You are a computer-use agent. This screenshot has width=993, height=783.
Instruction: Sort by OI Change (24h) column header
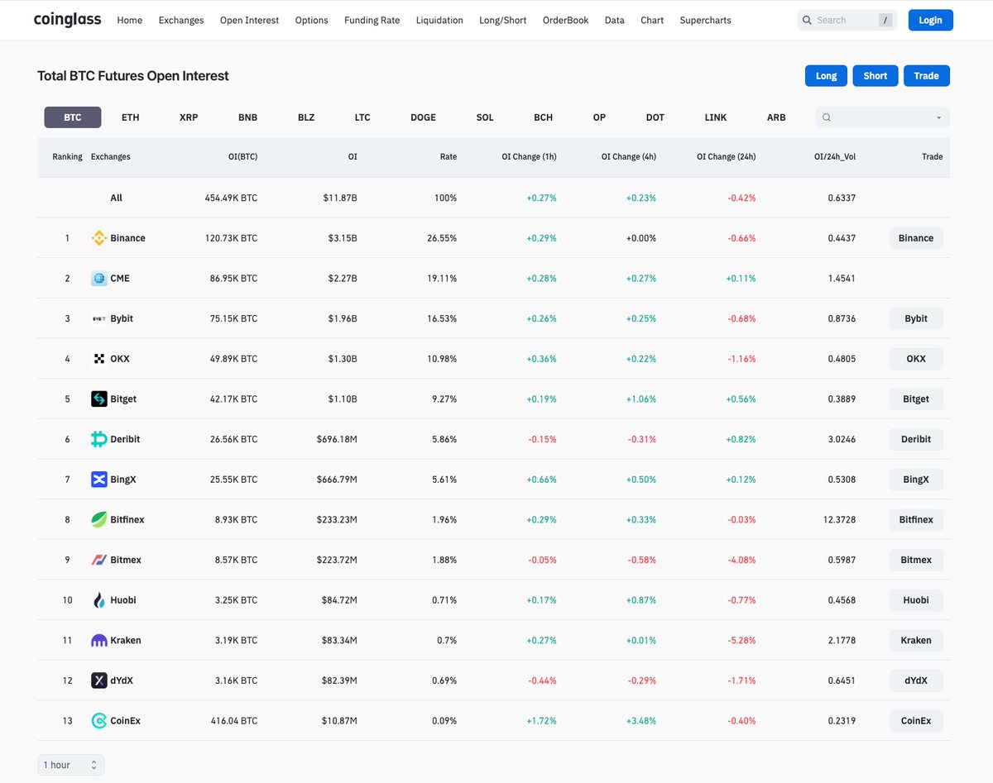pyautogui.click(x=726, y=156)
